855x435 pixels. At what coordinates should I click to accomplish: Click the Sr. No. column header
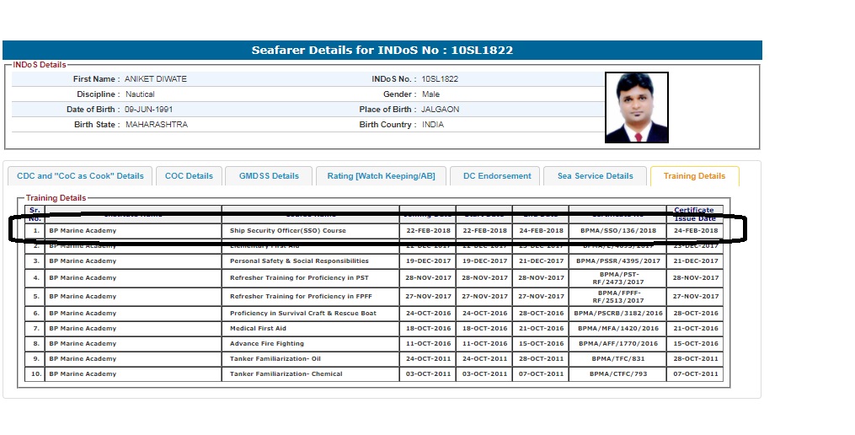(x=35, y=214)
